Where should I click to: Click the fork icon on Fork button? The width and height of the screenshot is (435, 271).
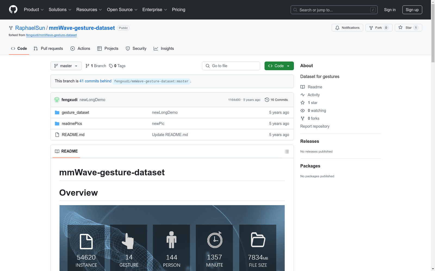[x=371, y=28]
